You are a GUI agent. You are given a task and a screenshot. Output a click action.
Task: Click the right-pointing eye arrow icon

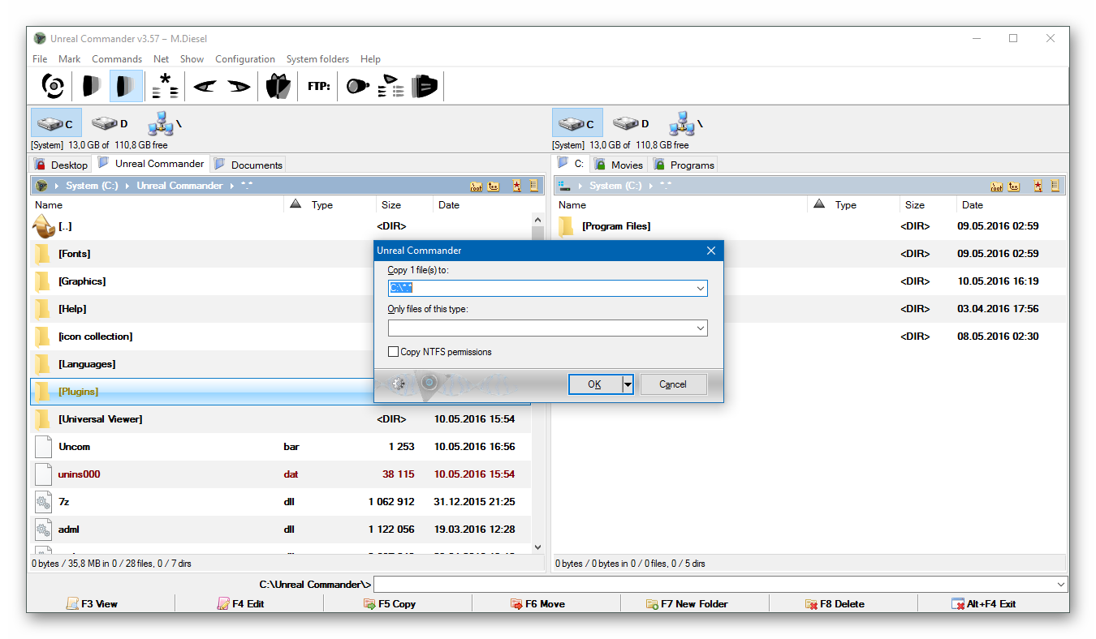239,85
